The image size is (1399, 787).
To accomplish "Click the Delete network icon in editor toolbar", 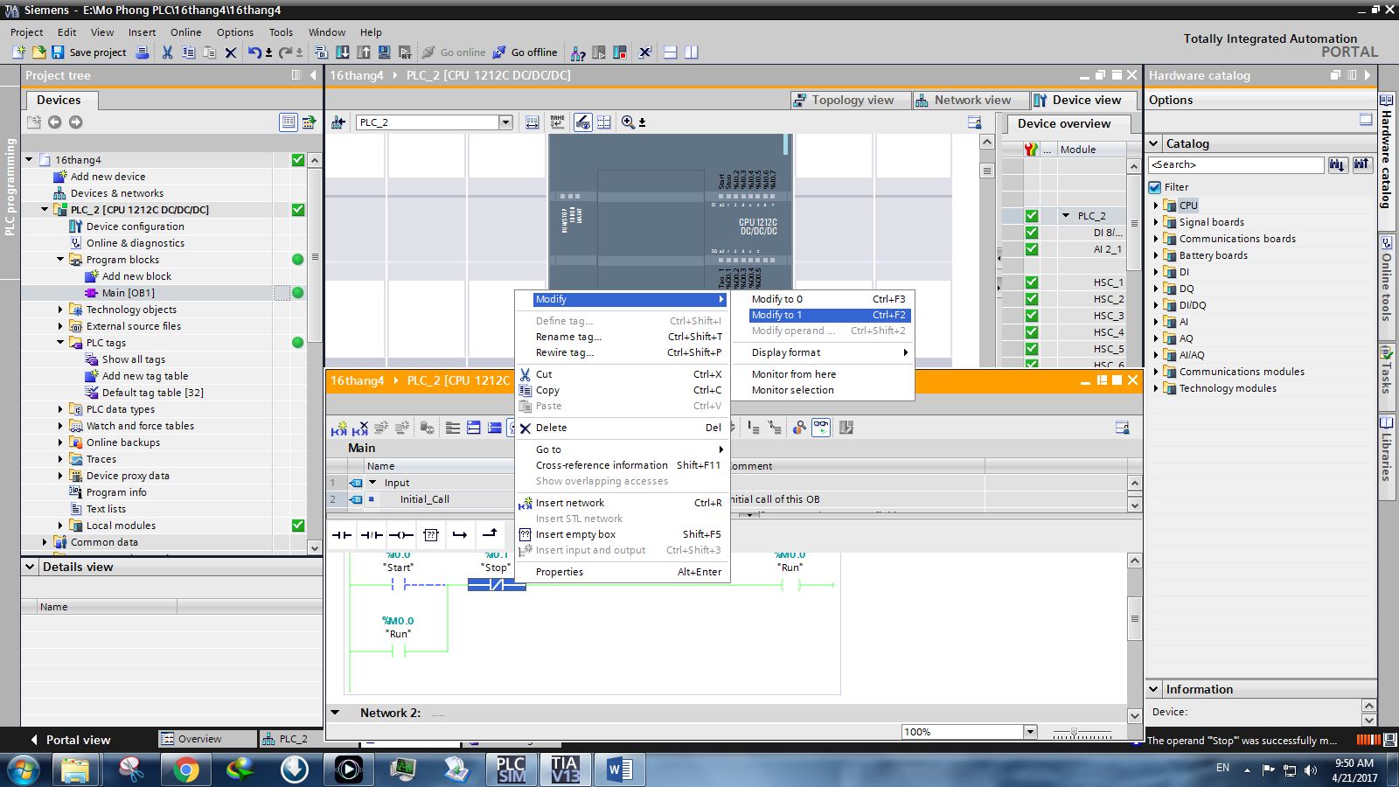I will click(360, 428).
